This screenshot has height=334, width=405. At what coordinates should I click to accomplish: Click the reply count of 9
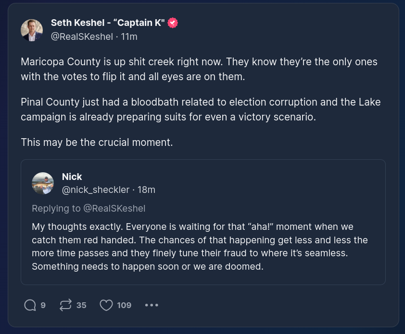click(x=43, y=305)
